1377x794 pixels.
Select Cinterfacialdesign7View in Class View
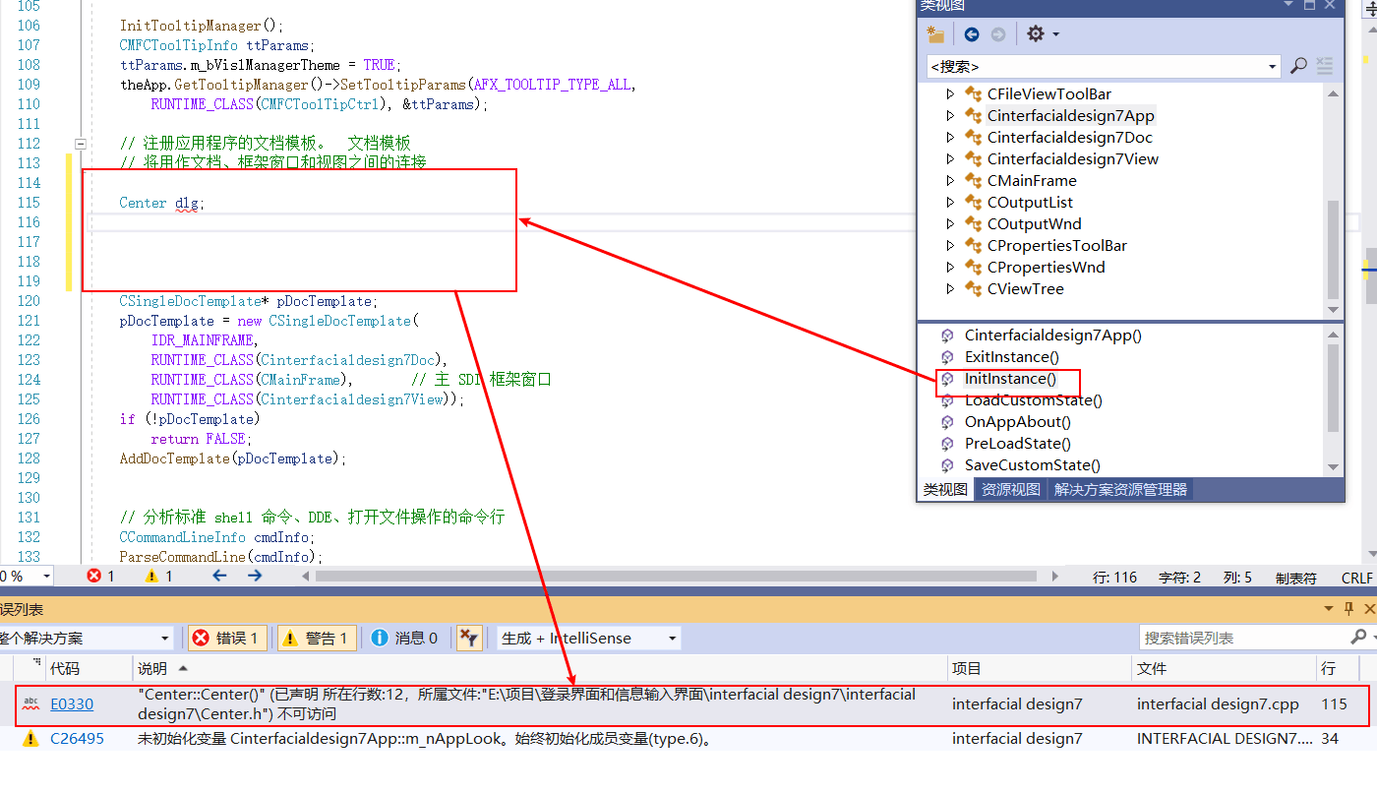(1073, 159)
